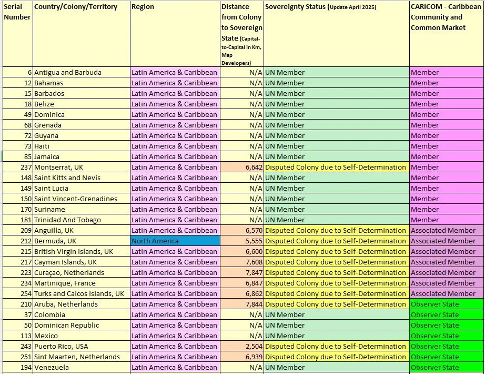Image resolution: width=485 pixels, height=374 pixels.
Task: Select the Distance from Colony header cell
Action: point(242,34)
